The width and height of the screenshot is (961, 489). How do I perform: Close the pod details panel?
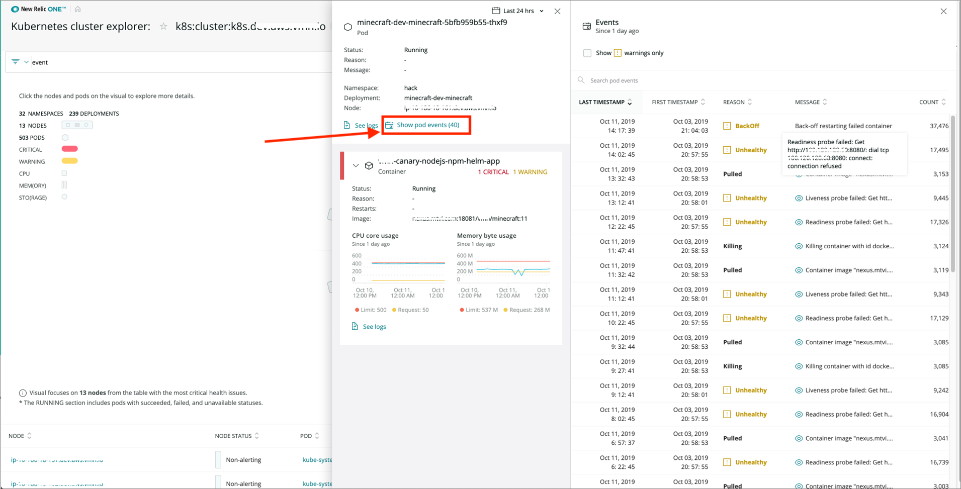[x=557, y=11]
